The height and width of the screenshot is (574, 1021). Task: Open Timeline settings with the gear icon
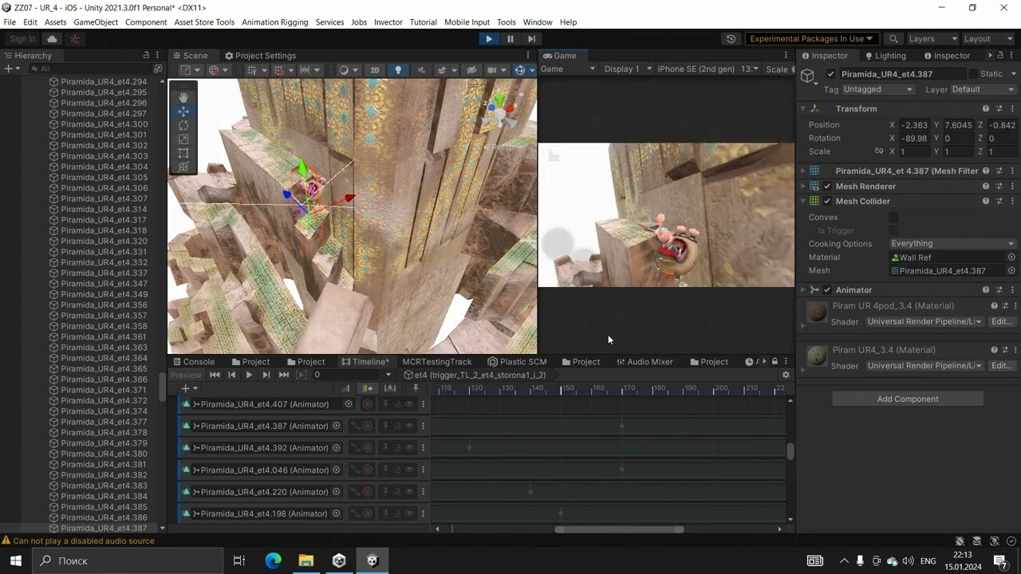(x=786, y=375)
